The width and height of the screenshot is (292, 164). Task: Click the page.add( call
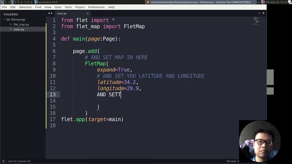[86, 51]
